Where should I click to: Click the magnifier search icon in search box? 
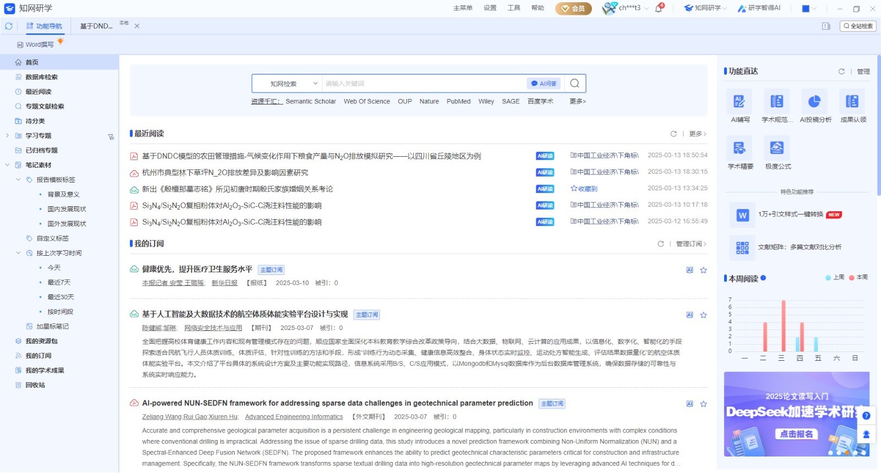coord(575,84)
